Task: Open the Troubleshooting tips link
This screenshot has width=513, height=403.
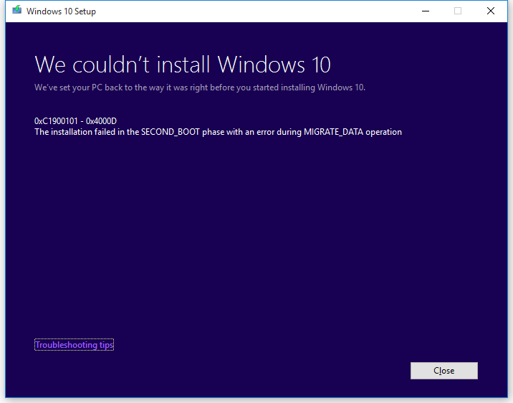Action: (74, 345)
